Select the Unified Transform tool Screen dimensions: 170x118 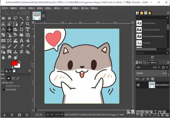click(x=28, y=29)
